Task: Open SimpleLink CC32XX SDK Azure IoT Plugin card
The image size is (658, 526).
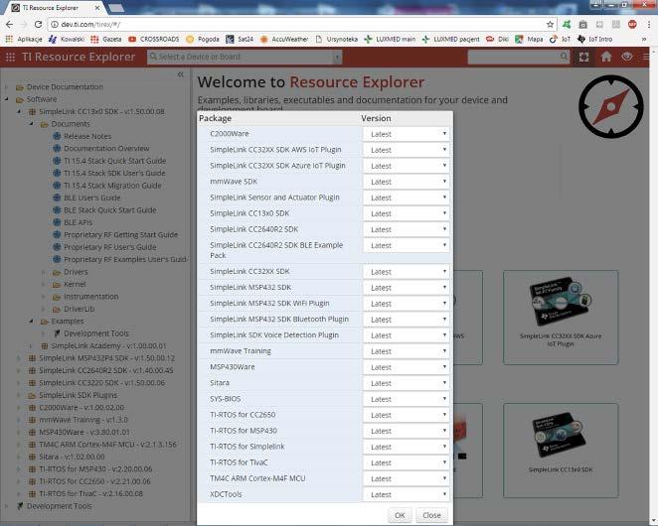Action: [x=561, y=318]
